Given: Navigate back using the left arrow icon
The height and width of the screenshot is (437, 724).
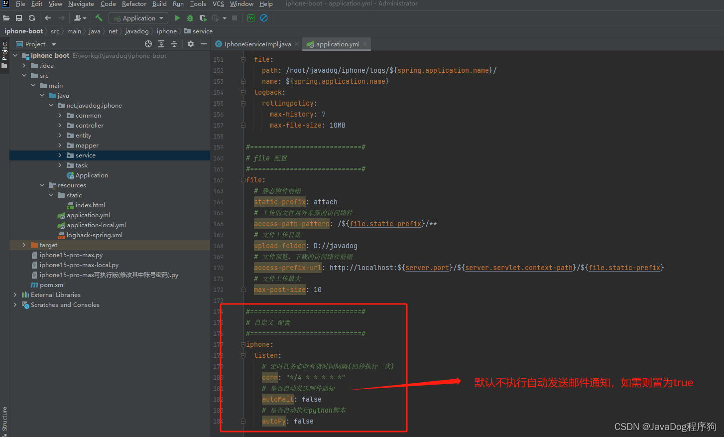Looking at the screenshot, I should (48, 18).
